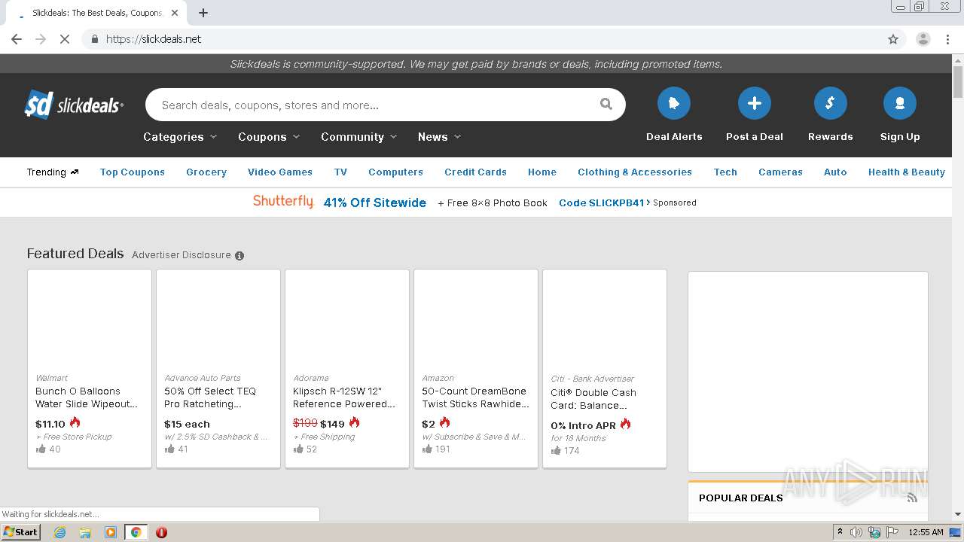Open the Klipsch R-12SW Reference deal title

click(x=344, y=397)
